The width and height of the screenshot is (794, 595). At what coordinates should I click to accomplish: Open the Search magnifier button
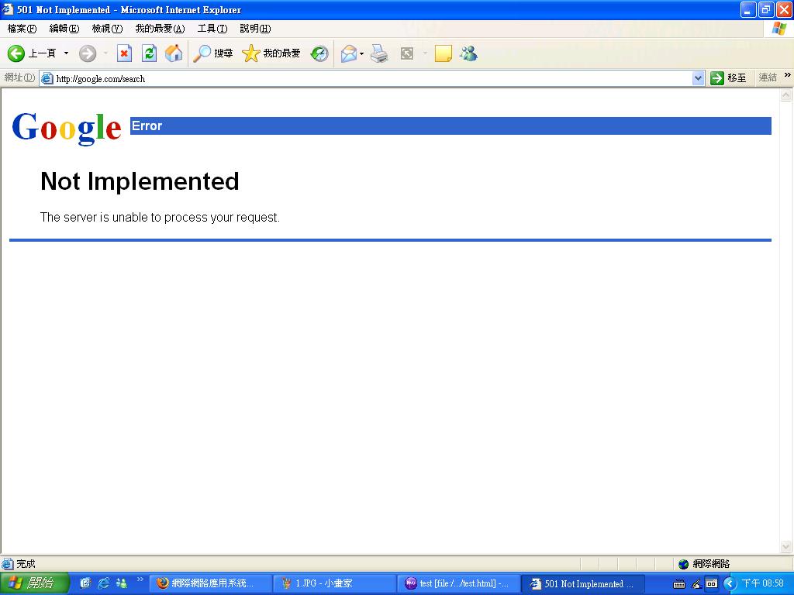click(212, 53)
